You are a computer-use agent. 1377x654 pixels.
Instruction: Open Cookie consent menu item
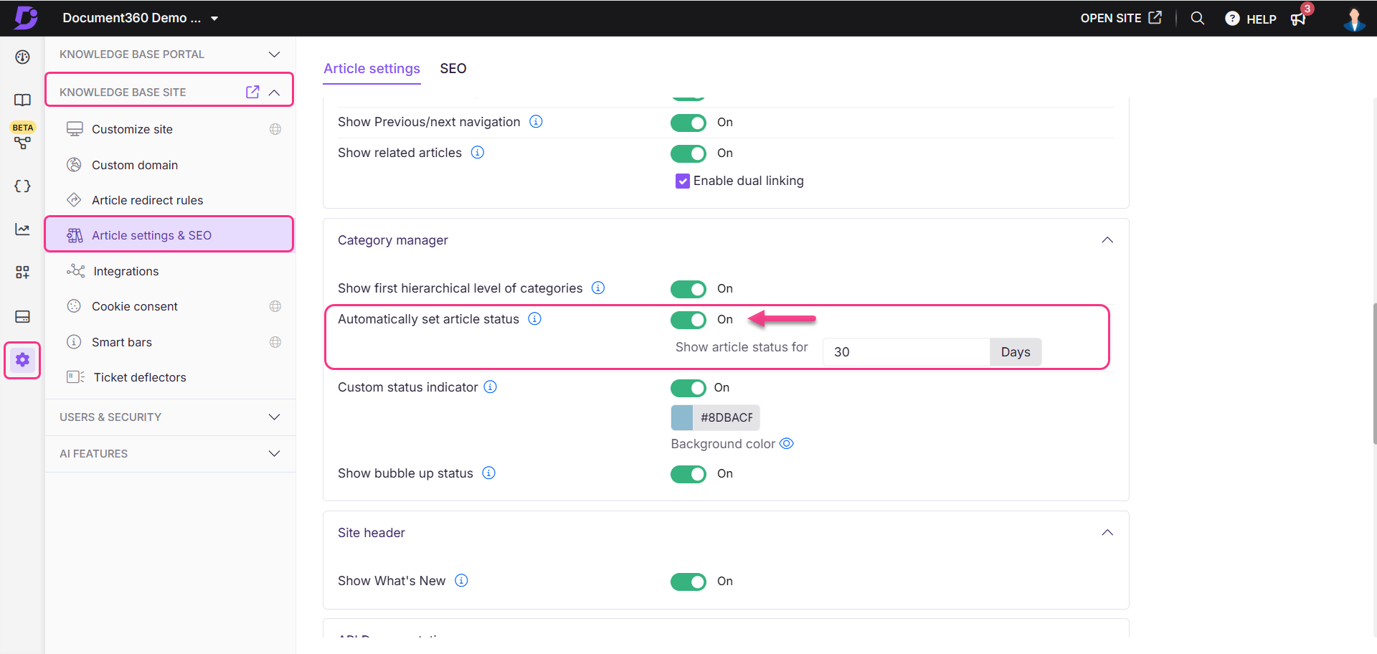coord(135,306)
